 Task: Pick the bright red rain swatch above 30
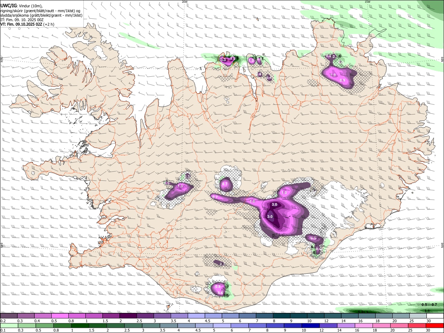(x=435, y=326)
